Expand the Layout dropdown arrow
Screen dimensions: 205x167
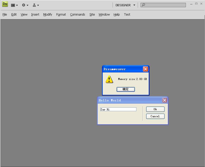pyautogui.click(x=17, y=5)
